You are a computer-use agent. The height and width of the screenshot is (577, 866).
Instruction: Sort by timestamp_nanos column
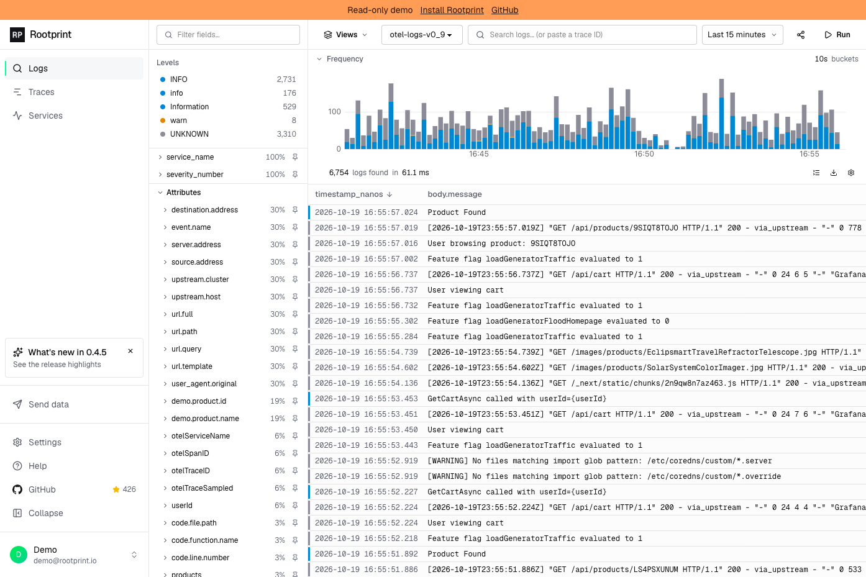click(x=353, y=194)
